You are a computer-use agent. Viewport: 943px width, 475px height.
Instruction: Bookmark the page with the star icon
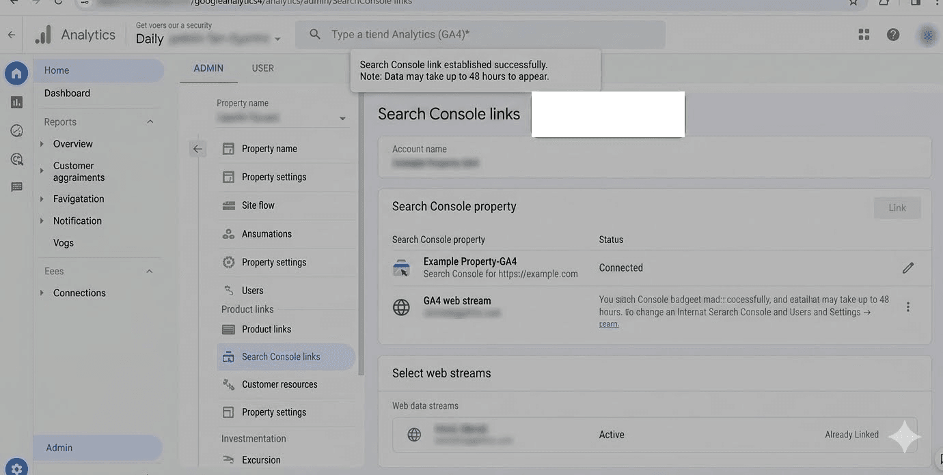coord(853,2)
